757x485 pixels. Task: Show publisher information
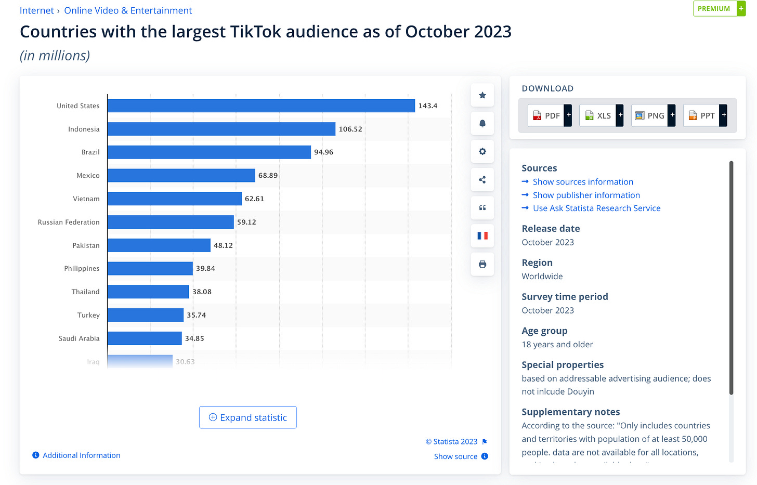586,195
